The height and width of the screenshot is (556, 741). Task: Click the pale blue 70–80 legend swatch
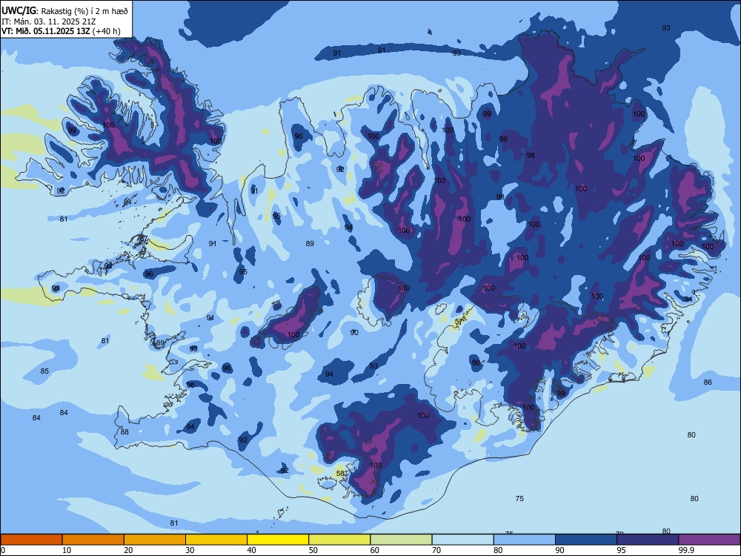point(462,540)
